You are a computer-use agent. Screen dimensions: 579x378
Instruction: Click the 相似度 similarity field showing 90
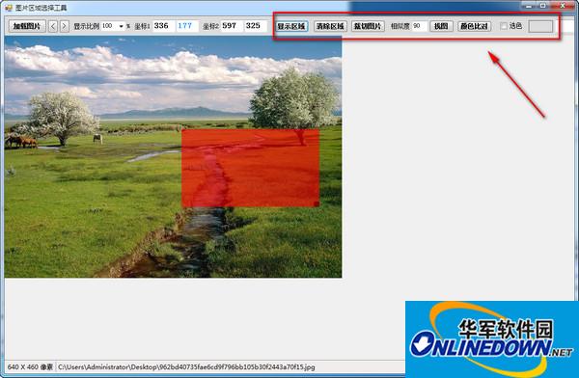pyautogui.click(x=420, y=26)
